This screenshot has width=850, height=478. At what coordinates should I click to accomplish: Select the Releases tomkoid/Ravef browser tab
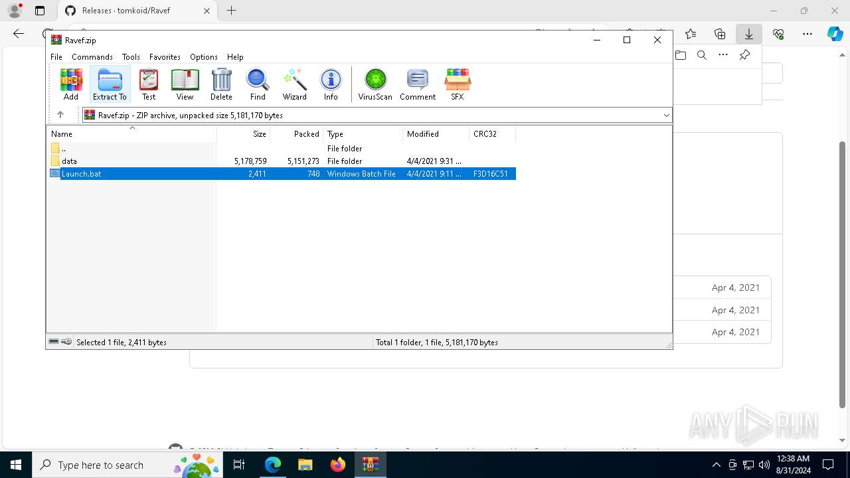coord(137,11)
